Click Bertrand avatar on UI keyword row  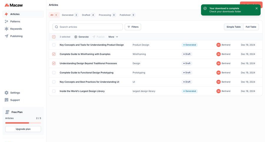218,82
